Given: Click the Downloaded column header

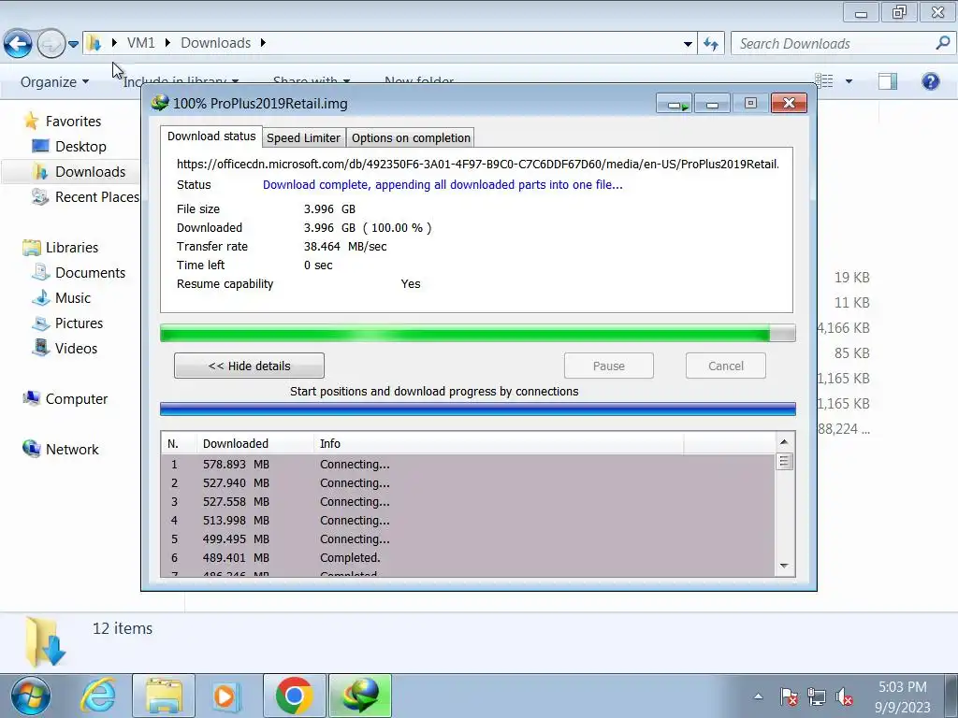Looking at the screenshot, I should pyautogui.click(x=254, y=444).
